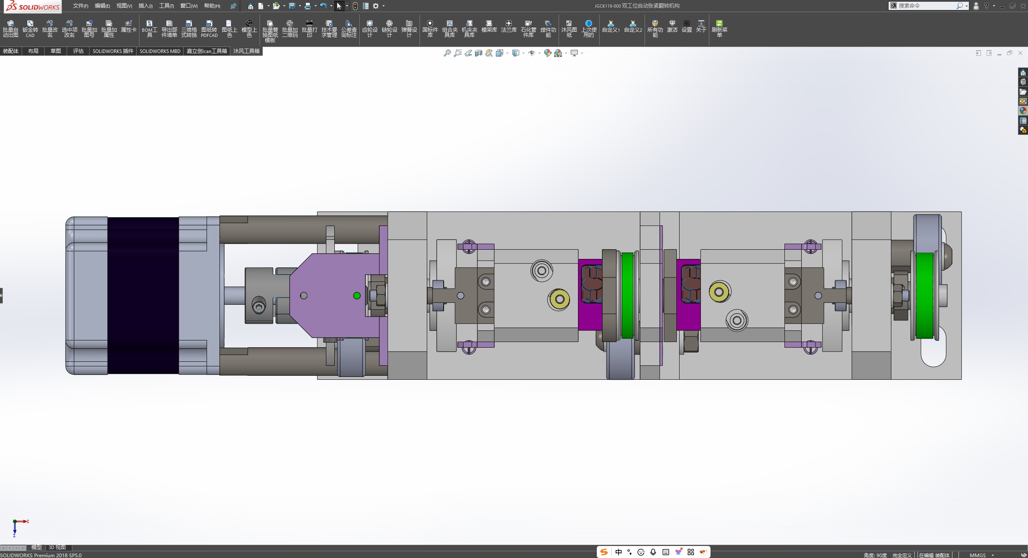This screenshot has width=1028, height=558.
Task: Click the 搜索命令 search field
Action: (924, 6)
